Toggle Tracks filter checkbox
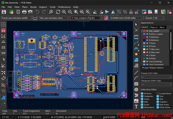Screen dimensions: 173x119 (142, 99)
